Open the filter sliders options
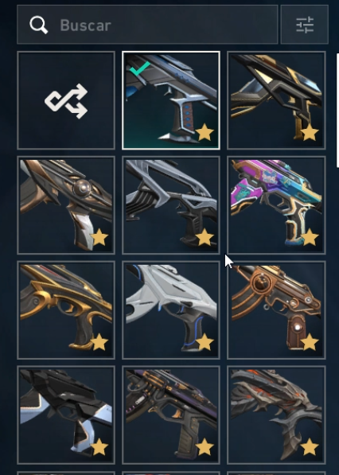The image size is (339, 475). (x=305, y=25)
